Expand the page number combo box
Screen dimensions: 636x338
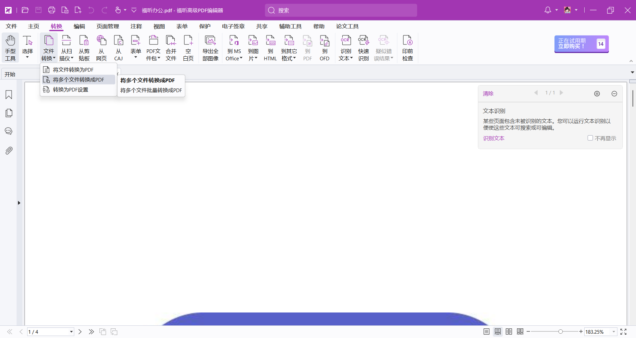[71, 332]
